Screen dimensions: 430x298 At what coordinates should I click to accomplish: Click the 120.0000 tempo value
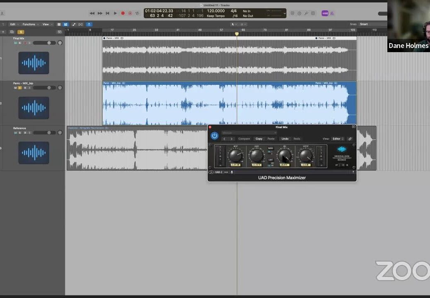tap(216, 11)
